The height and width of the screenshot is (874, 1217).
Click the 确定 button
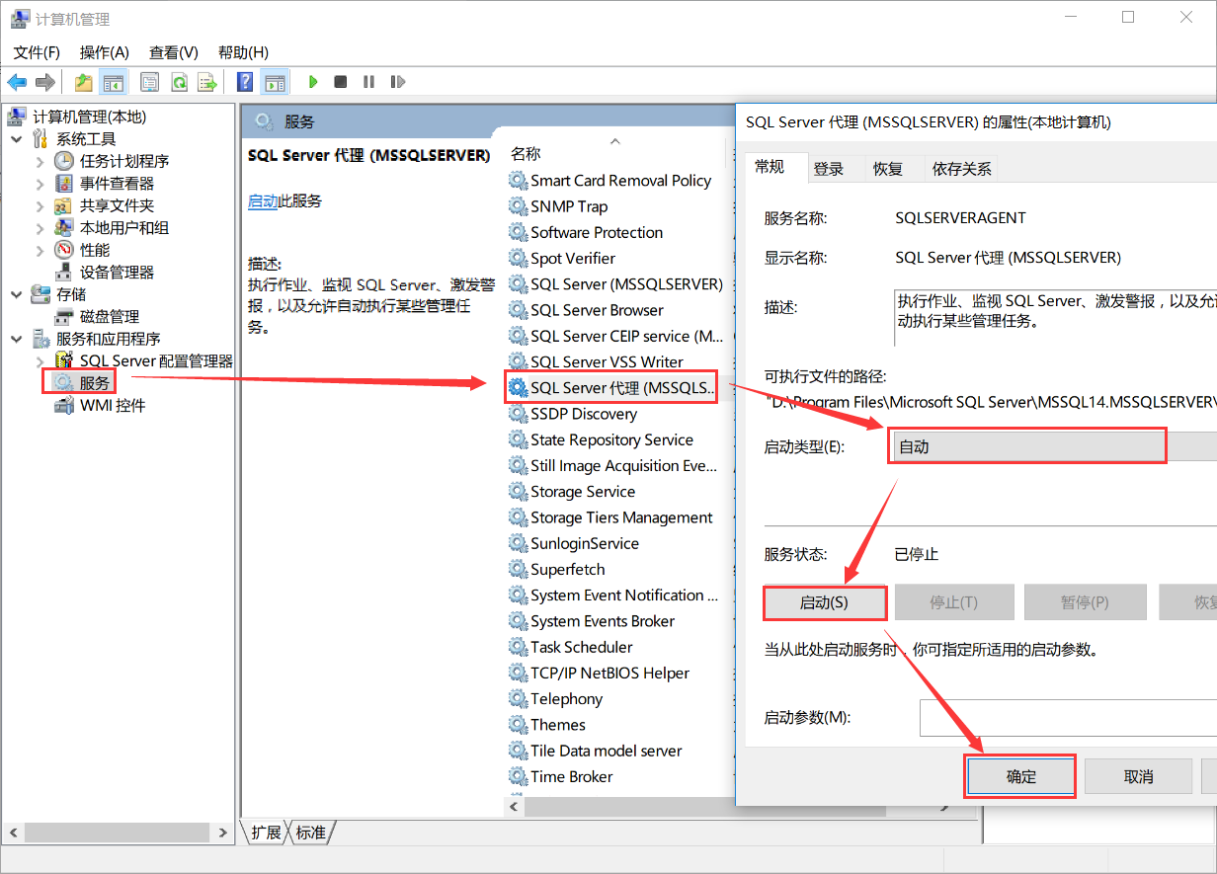pos(1021,776)
